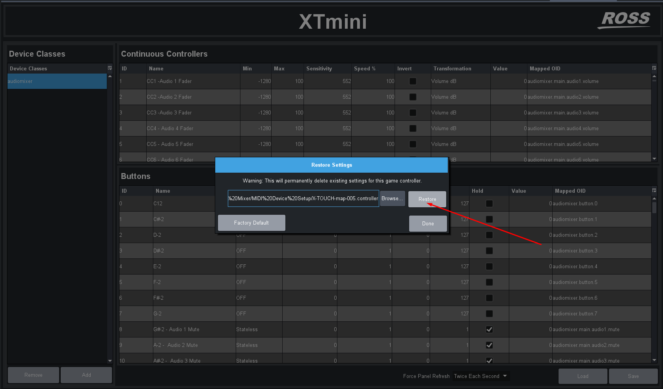Click the Load button
Viewport: 663px width, 389px height.
583,376
